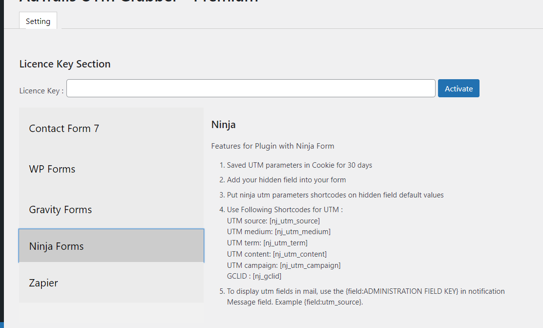Click the Licence Key Section heading

tap(65, 64)
